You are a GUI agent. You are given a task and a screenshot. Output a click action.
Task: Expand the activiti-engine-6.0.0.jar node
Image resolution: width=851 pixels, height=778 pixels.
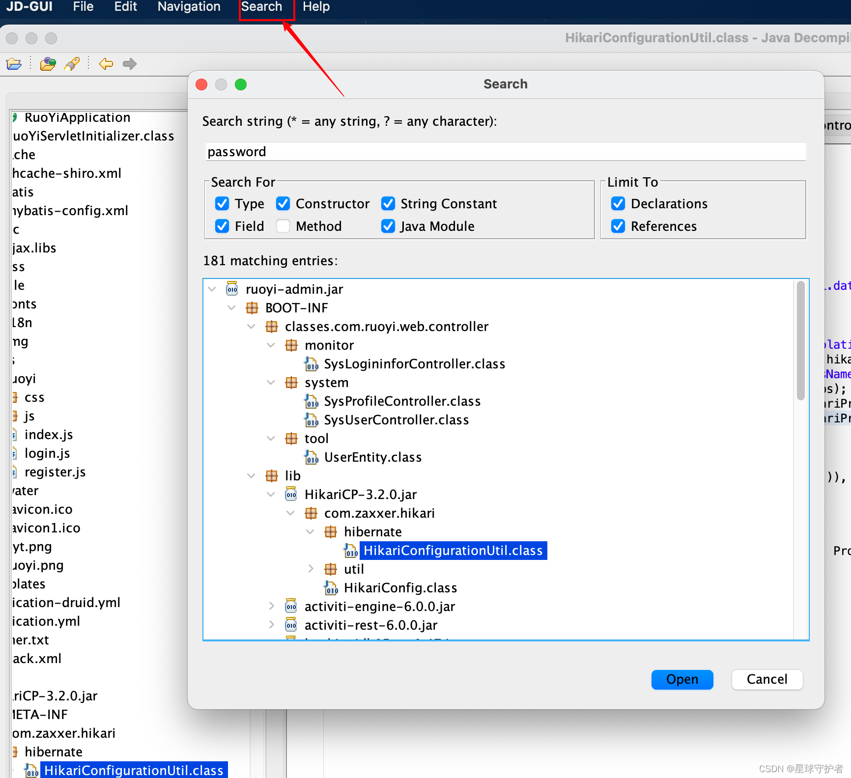271,606
